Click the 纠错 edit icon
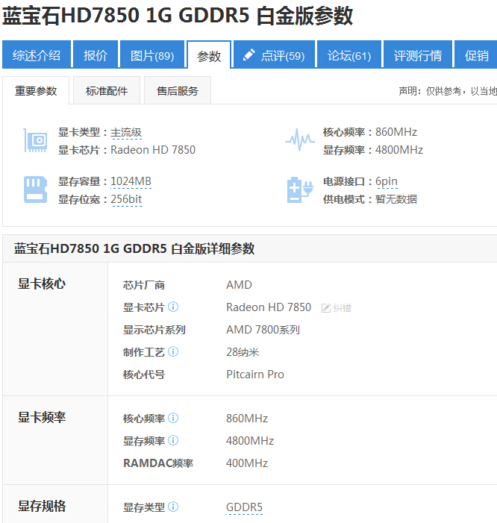497x523 pixels. 326,308
